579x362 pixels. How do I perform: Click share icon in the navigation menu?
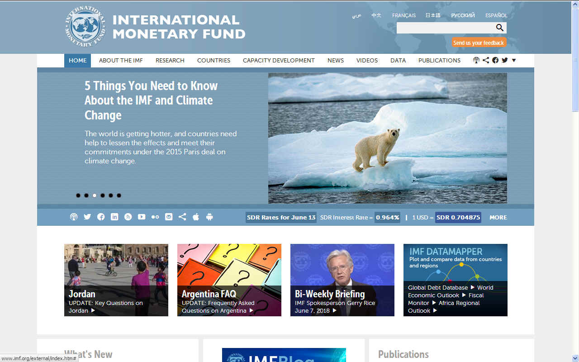coord(486,60)
